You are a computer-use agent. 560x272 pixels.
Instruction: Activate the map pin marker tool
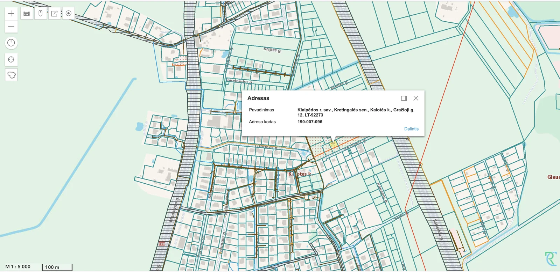(x=41, y=14)
